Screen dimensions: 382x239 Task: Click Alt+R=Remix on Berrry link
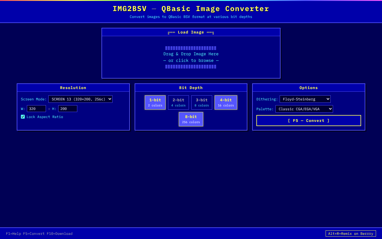tap(351, 234)
